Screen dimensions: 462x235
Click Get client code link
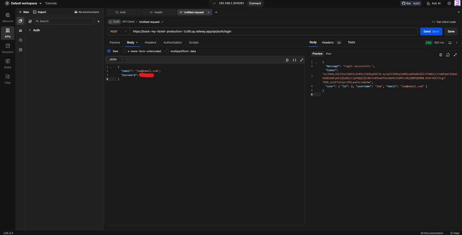tap(444, 22)
